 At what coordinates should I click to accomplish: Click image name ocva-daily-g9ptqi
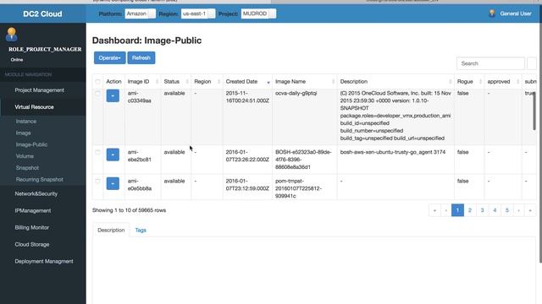[x=296, y=94]
